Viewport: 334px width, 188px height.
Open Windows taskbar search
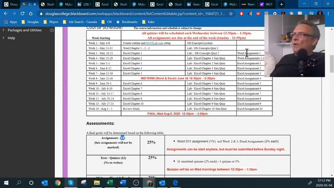19,183
